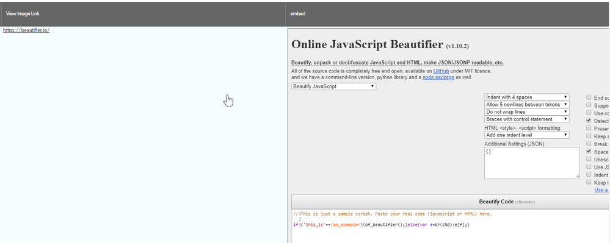Uncheck the 'Detect...' checkbox

[589, 121]
